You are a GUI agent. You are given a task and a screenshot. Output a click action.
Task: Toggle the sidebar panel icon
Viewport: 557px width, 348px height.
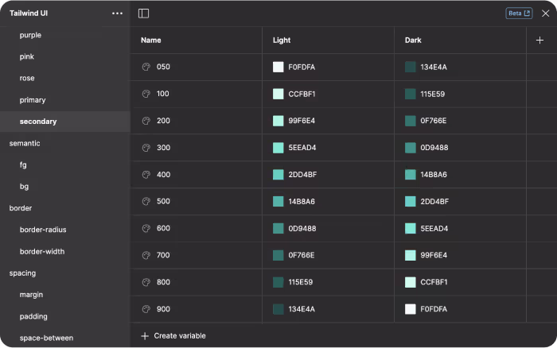143,14
